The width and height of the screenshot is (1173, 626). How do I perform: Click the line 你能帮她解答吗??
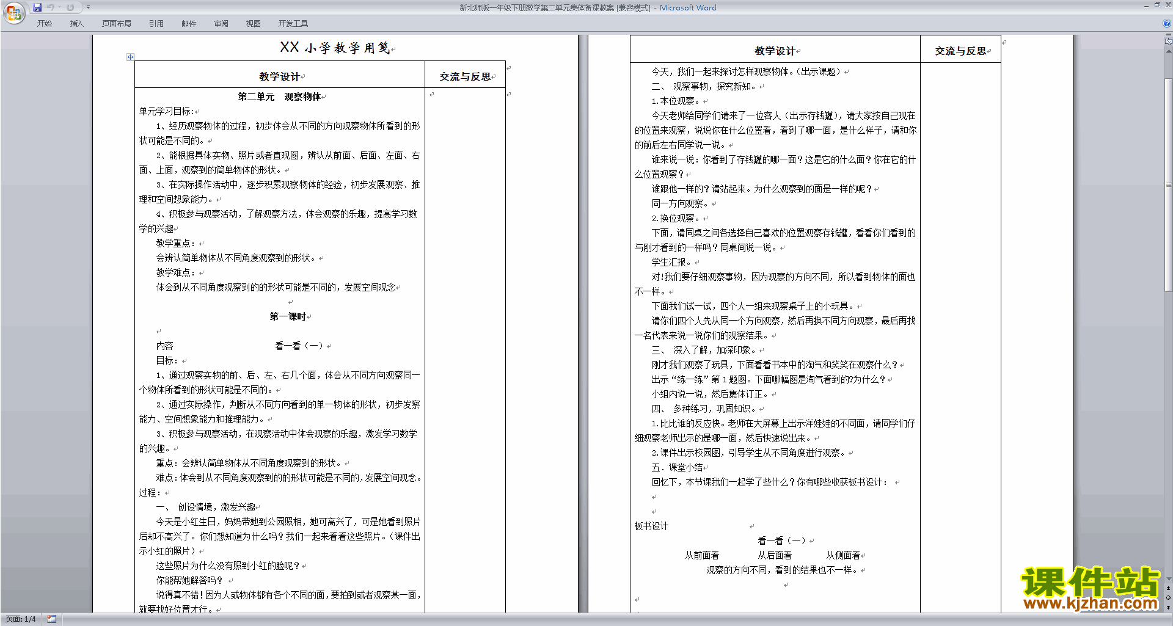pyautogui.click(x=189, y=580)
